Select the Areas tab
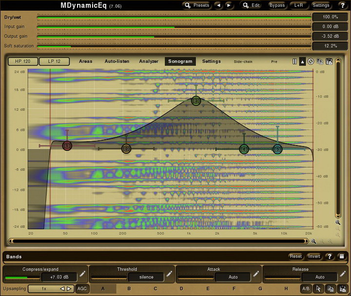Image resolution: width=351 pixels, height=296 pixels. coord(85,61)
